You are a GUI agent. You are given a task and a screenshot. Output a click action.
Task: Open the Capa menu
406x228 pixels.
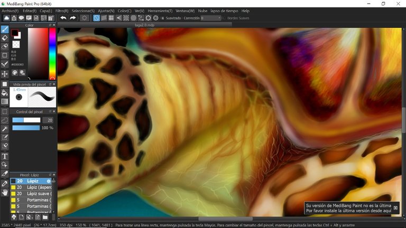46,11
